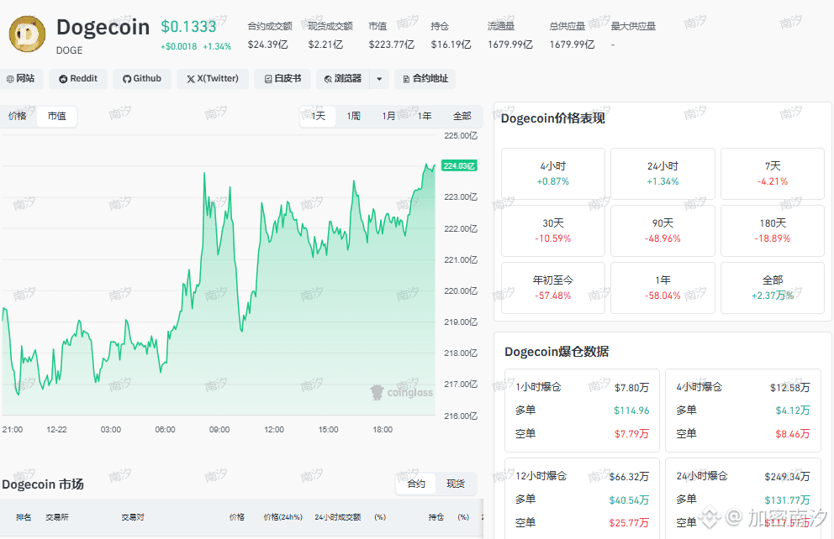The height and width of the screenshot is (539, 834).
Task: Click the 4小时爆仓 空单 $8.46万 value
Action: [793, 434]
